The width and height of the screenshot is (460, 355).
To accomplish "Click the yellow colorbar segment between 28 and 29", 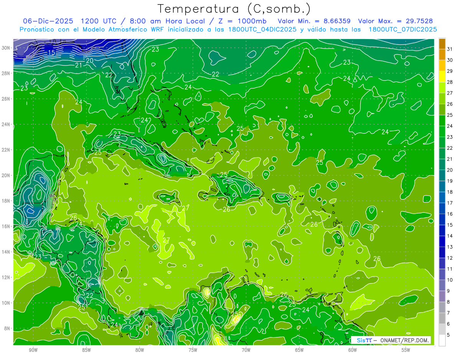I will point(442,77).
